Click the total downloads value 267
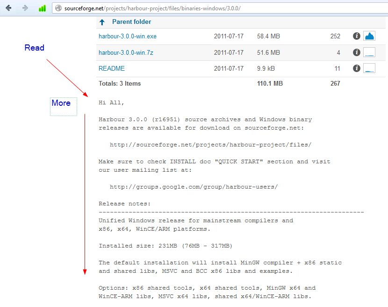Image resolution: width=388 pixels, height=307 pixels. click(x=335, y=83)
